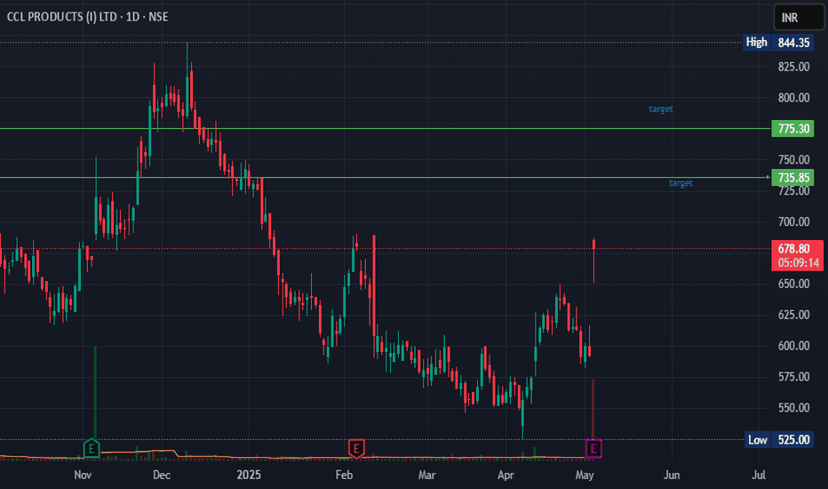Click the Nov label on the time axis
The image size is (828, 489).
tap(83, 475)
